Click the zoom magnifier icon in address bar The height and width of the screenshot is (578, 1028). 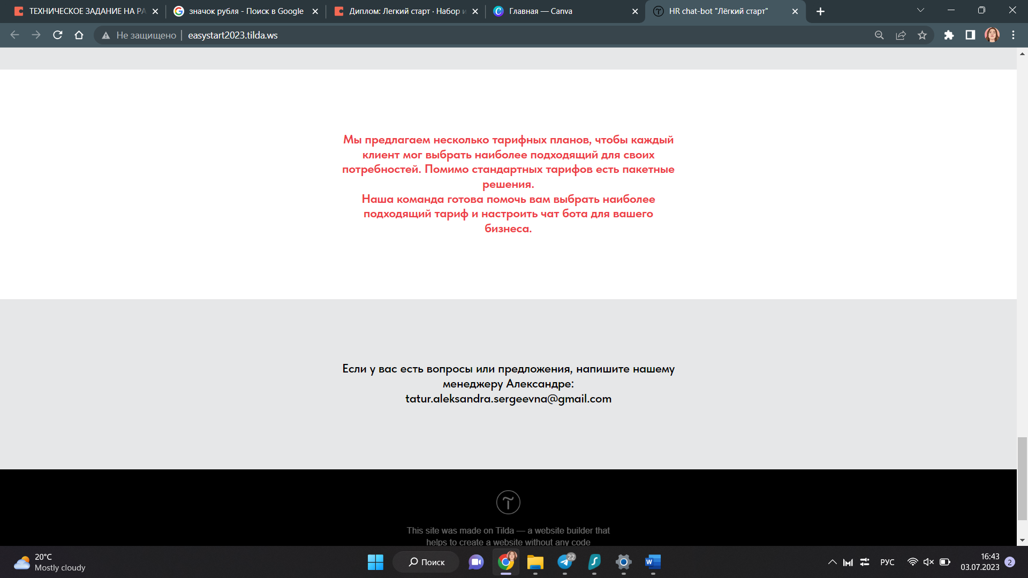879,35
